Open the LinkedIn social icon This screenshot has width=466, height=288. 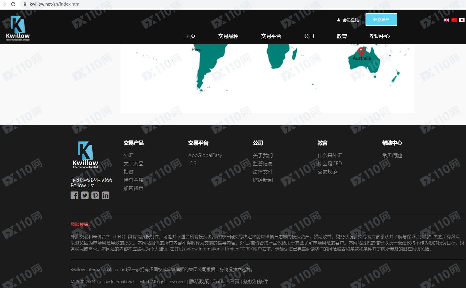105,195
